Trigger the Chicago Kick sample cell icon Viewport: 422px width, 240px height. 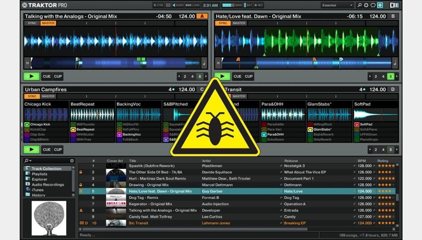click(27, 124)
